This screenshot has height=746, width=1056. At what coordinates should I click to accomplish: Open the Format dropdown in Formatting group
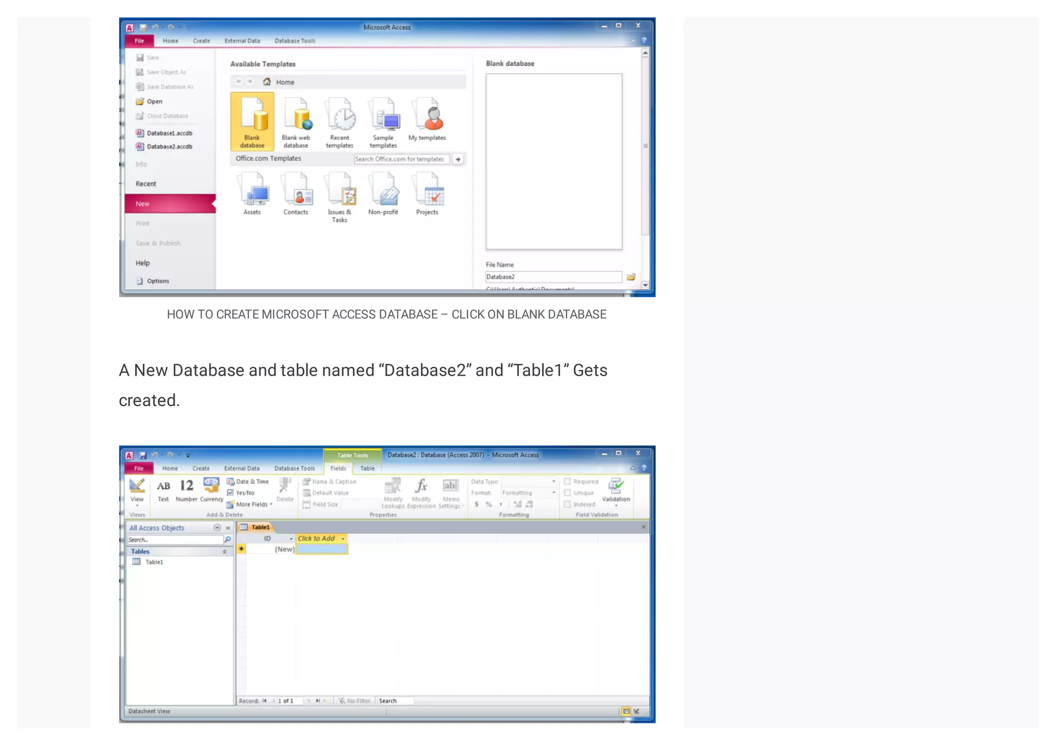554,493
